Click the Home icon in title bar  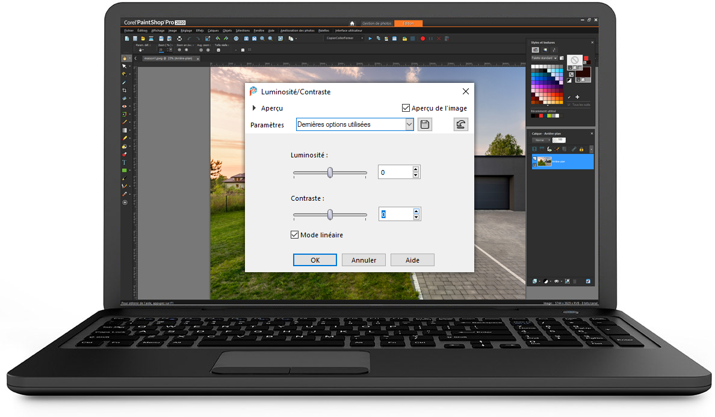pos(352,23)
